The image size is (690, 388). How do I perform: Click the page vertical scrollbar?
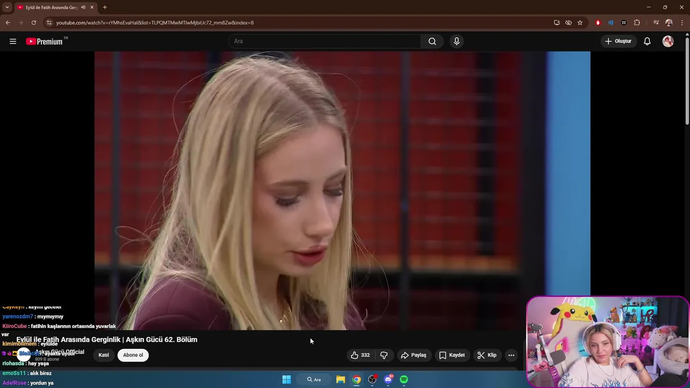pyautogui.click(x=687, y=81)
